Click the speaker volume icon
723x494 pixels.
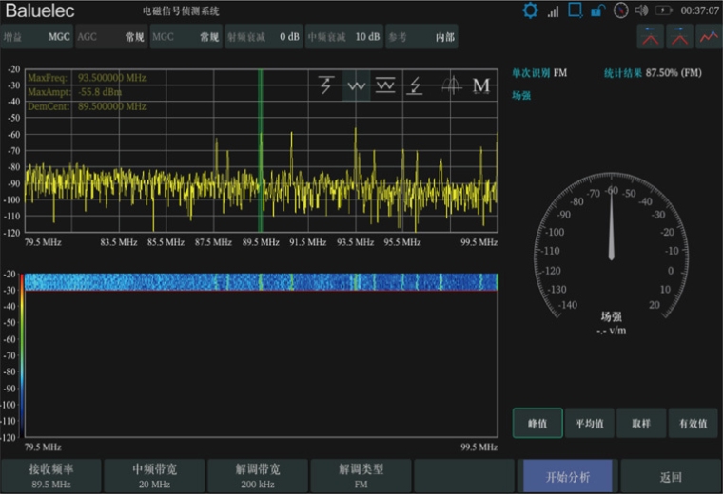[641, 10]
